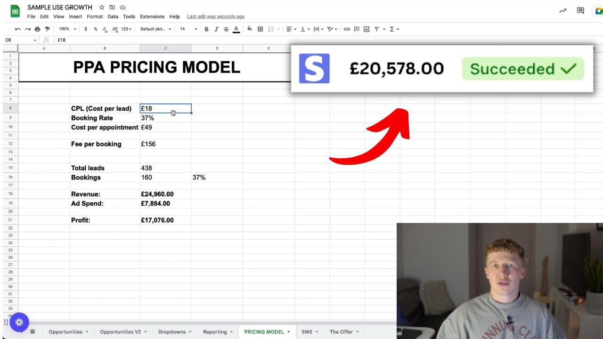Open the Data menu
The width and height of the screenshot is (603, 339).
[x=113, y=16]
